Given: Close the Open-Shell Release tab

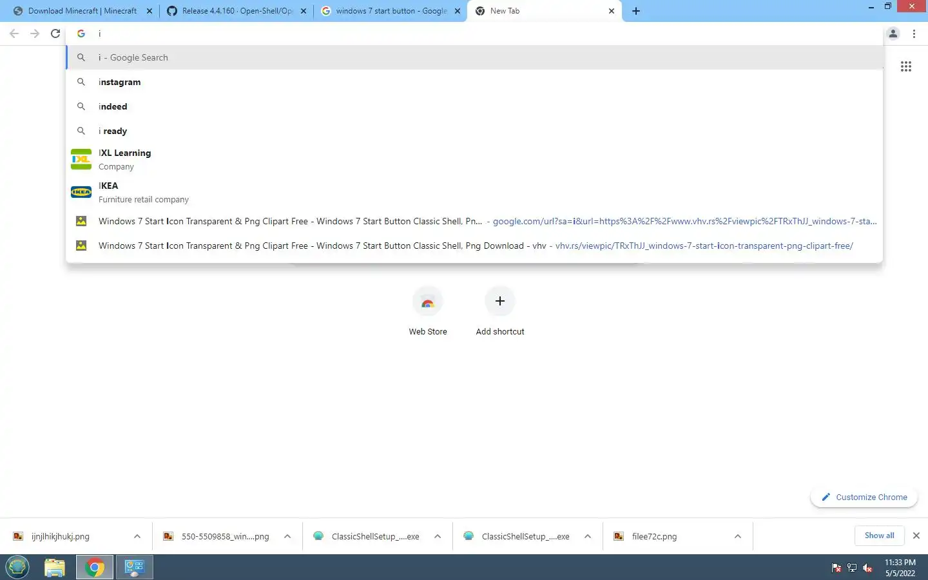Looking at the screenshot, I should tap(304, 11).
